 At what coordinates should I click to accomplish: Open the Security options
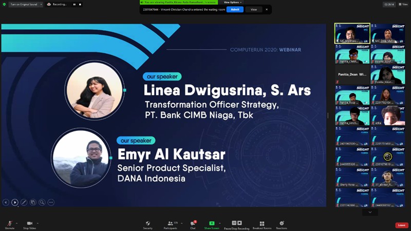pyautogui.click(x=148, y=225)
